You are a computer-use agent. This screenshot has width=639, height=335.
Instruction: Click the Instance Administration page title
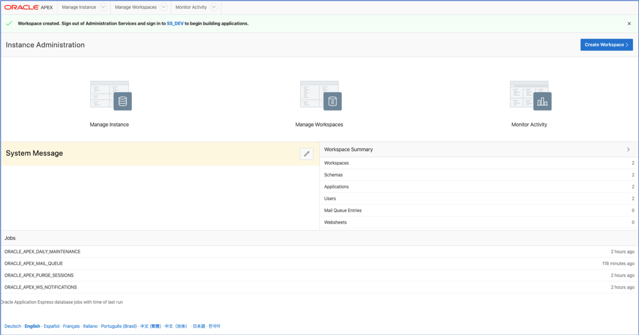tap(45, 45)
